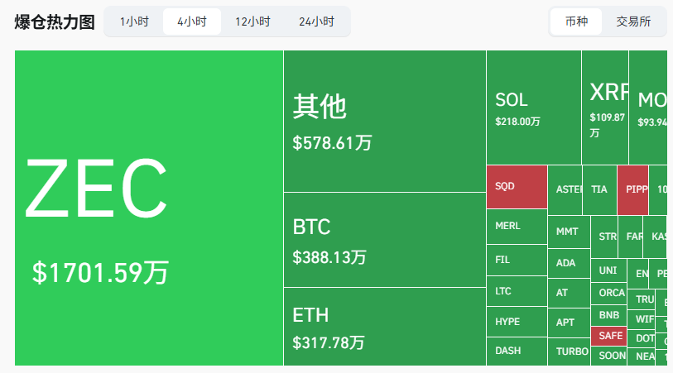Click the red SQD tile
The image size is (673, 373).
click(x=517, y=187)
